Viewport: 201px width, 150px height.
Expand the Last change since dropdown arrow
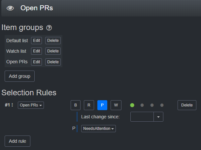tap(158, 117)
